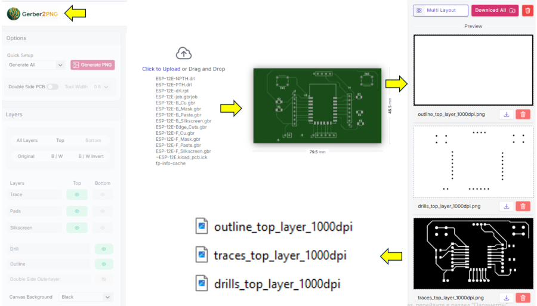Click file ESP-12E-F_Mask.gbr in the list
537x306 pixels.
[x=178, y=140]
